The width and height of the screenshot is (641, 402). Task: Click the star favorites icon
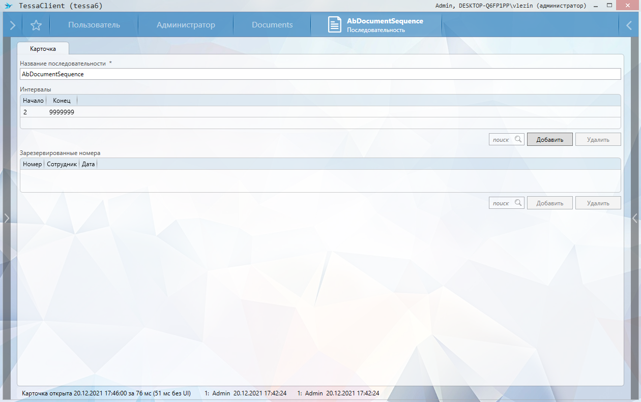click(36, 25)
